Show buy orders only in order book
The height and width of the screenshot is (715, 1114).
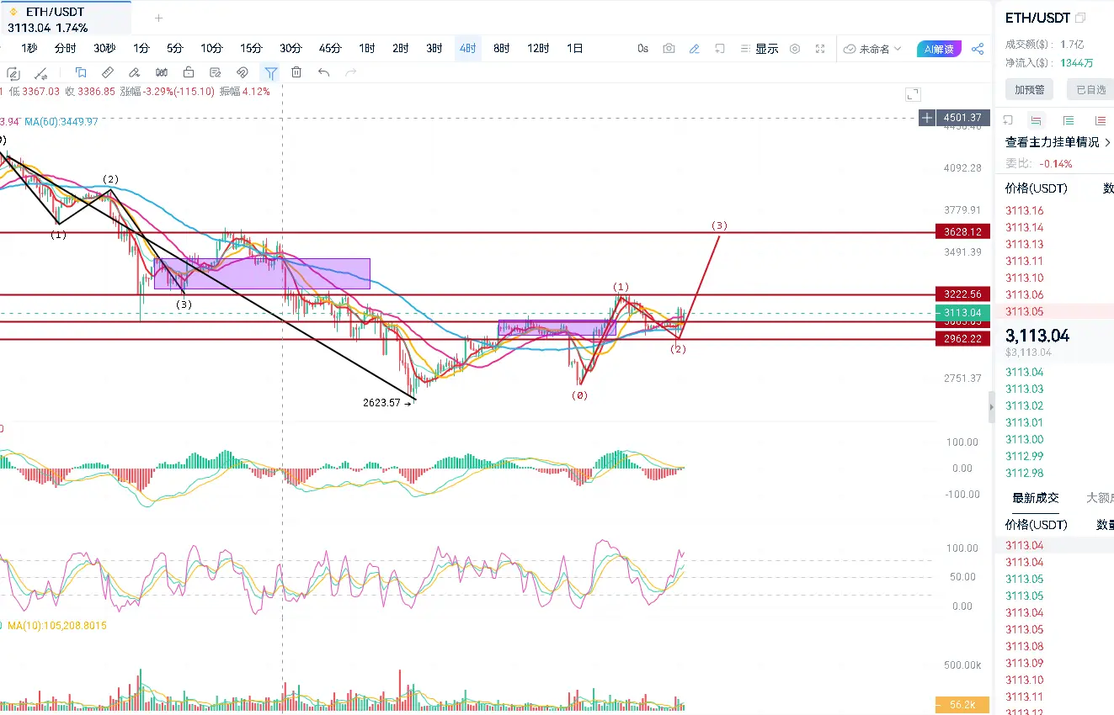coord(1069,120)
